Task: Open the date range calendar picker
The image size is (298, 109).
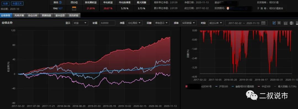Action: coord(263,23)
